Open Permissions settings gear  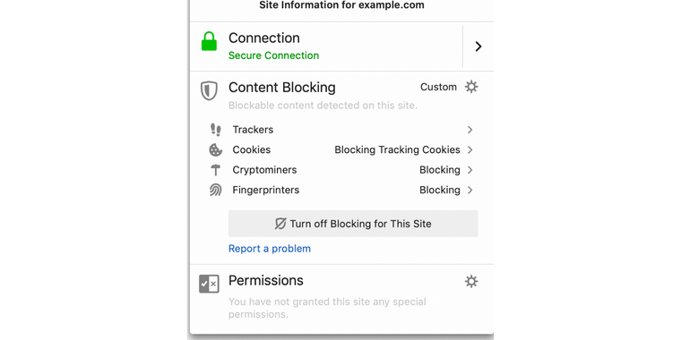[471, 282]
